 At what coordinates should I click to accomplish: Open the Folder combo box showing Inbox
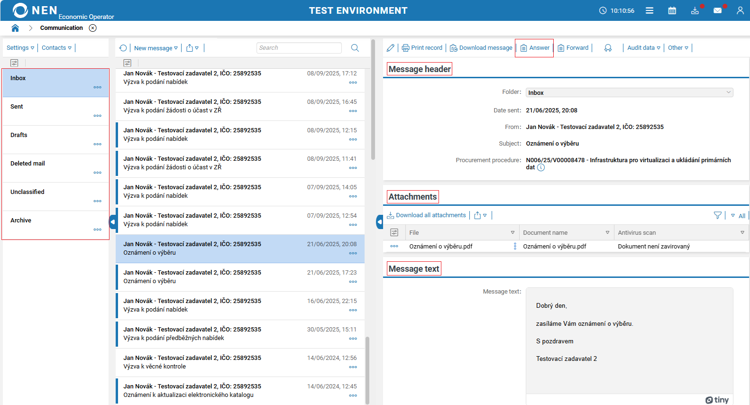[x=629, y=92]
